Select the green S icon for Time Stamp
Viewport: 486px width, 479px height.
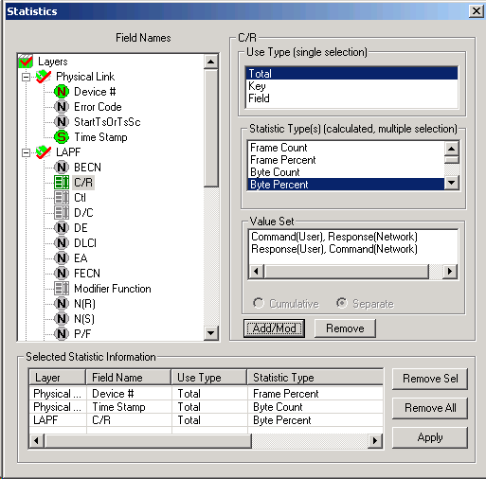tap(62, 137)
